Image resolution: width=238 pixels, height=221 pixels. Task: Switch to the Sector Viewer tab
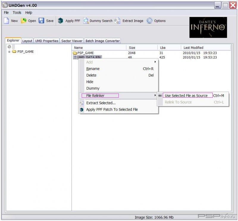[72, 41]
